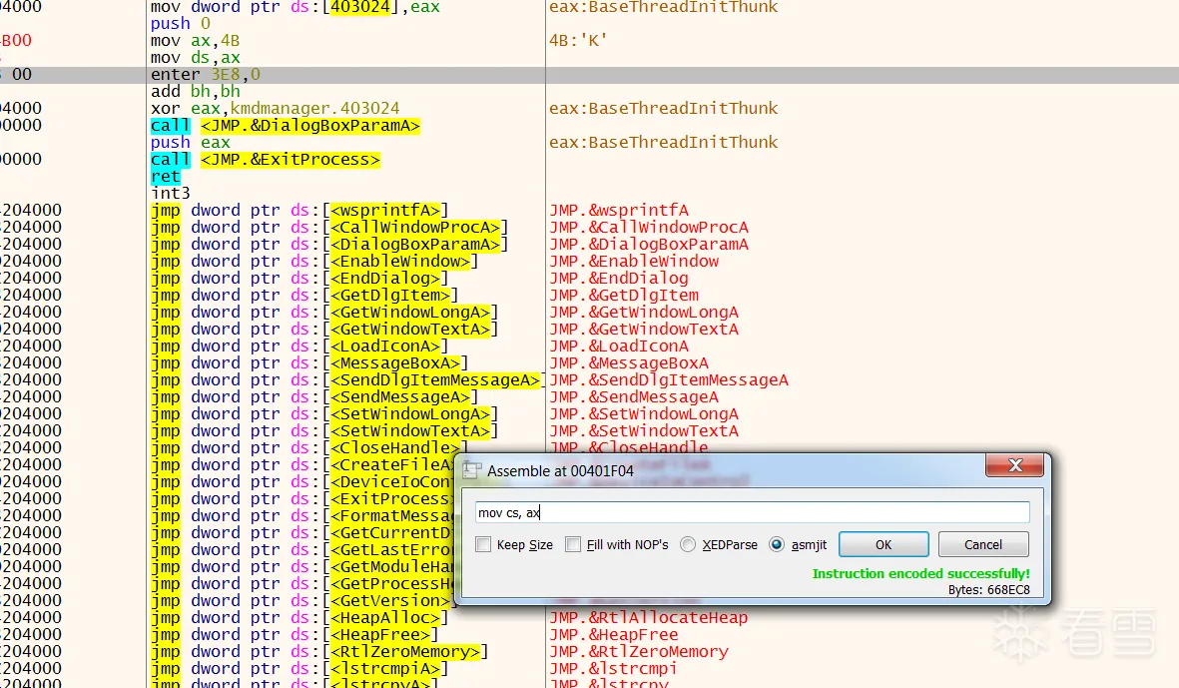Select jmp to HeapAlloc line

click(x=300, y=618)
